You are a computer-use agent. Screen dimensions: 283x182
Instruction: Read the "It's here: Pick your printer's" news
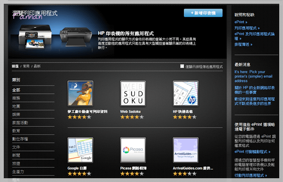click(253, 76)
